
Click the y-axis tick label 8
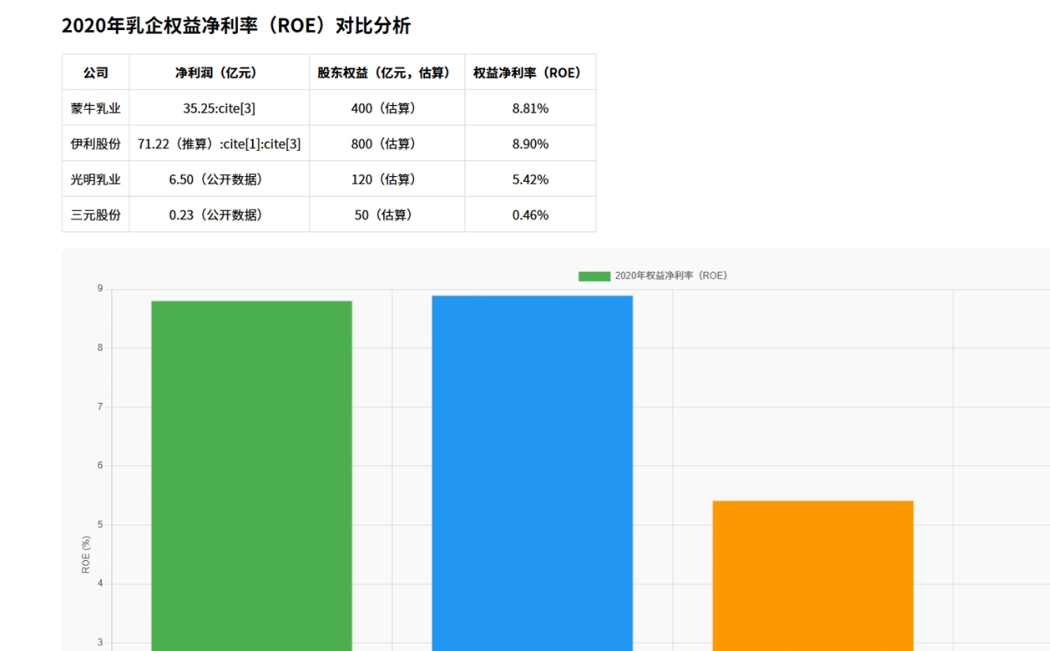(100, 348)
